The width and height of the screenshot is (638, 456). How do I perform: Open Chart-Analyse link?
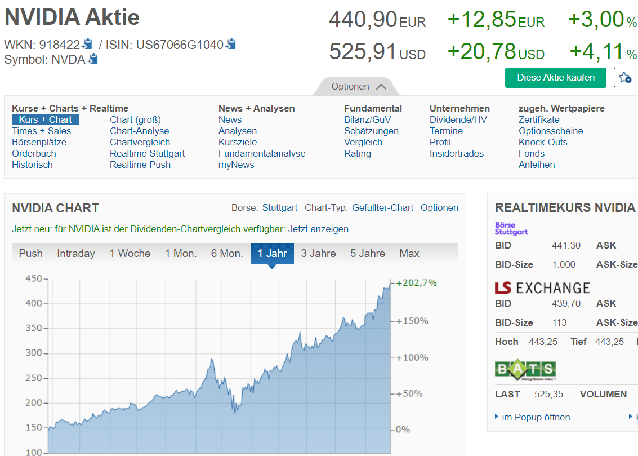tap(140, 131)
